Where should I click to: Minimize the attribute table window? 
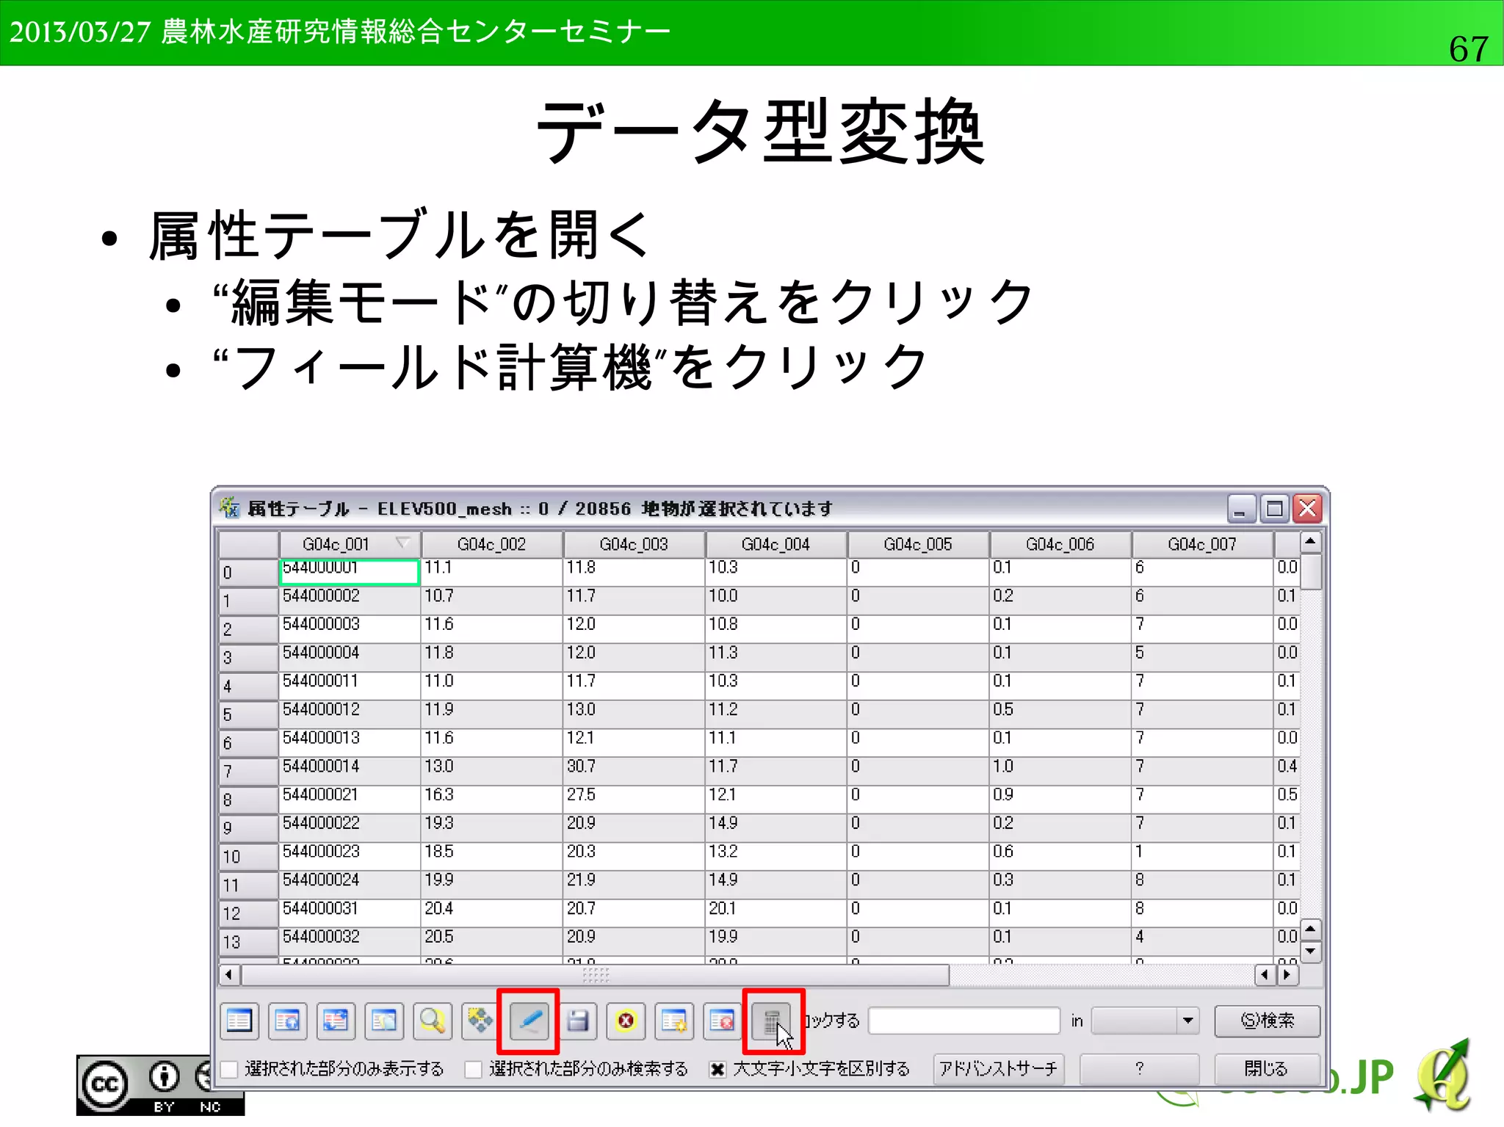point(1240,508)
